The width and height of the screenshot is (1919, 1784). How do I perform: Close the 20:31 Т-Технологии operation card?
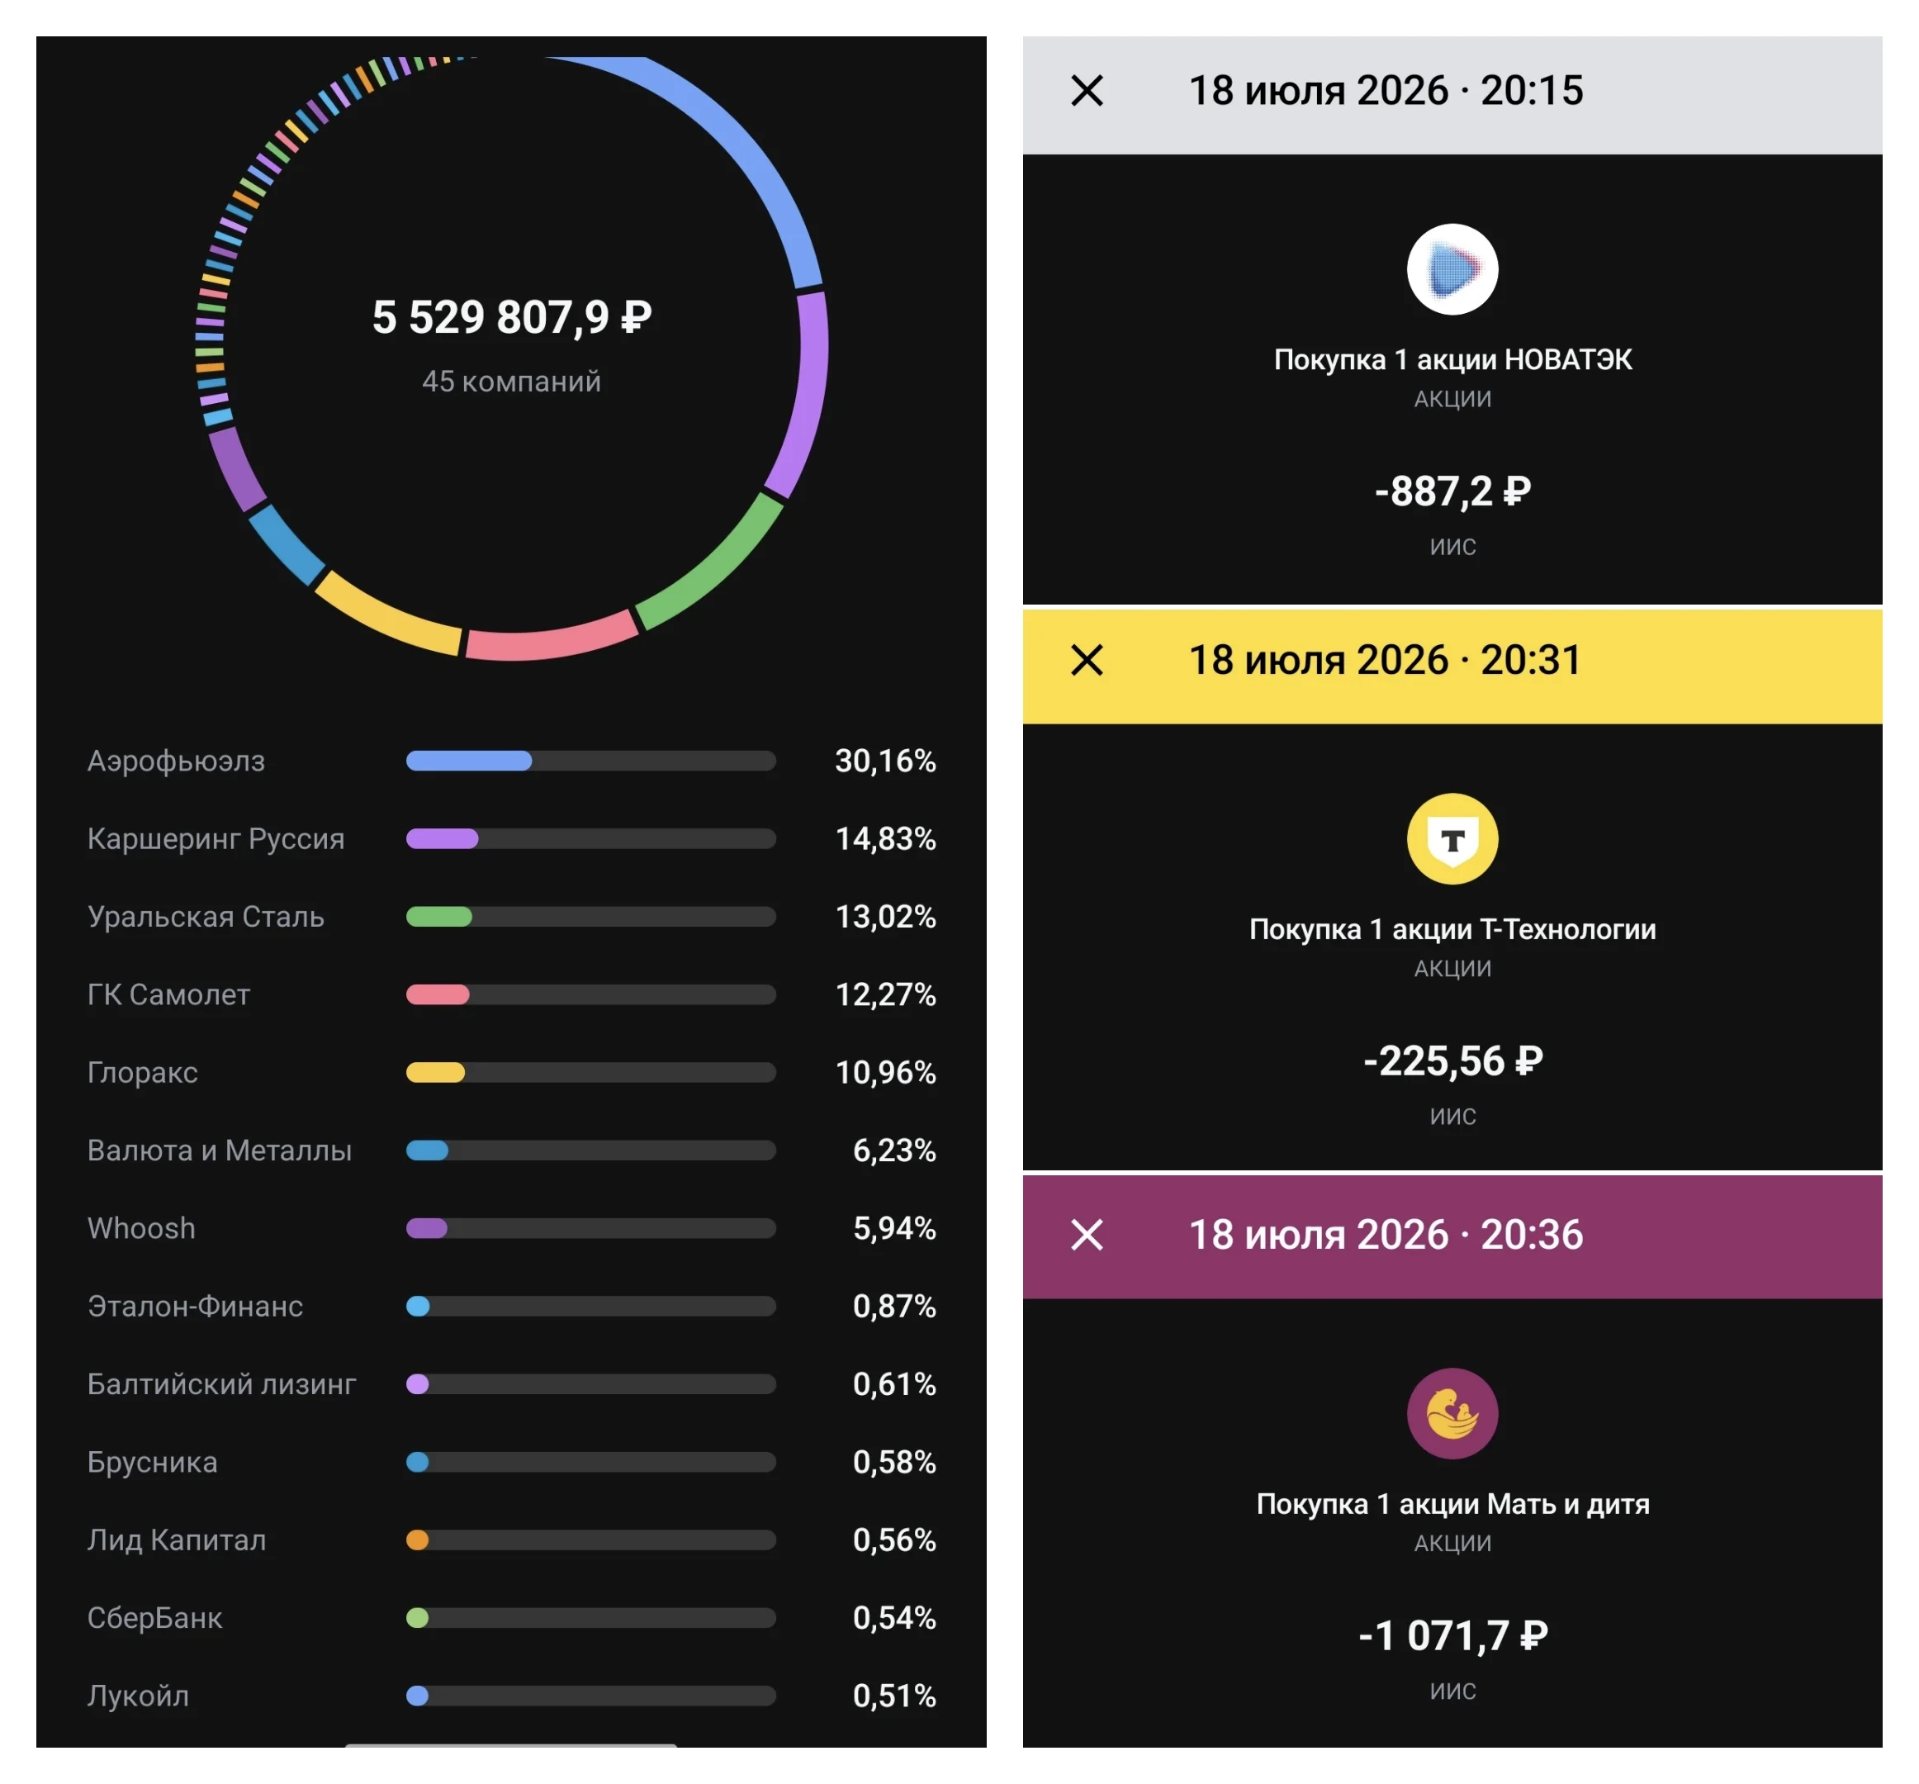[1087, 660]
